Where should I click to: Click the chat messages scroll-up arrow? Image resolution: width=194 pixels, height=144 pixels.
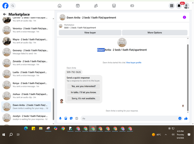188,39
